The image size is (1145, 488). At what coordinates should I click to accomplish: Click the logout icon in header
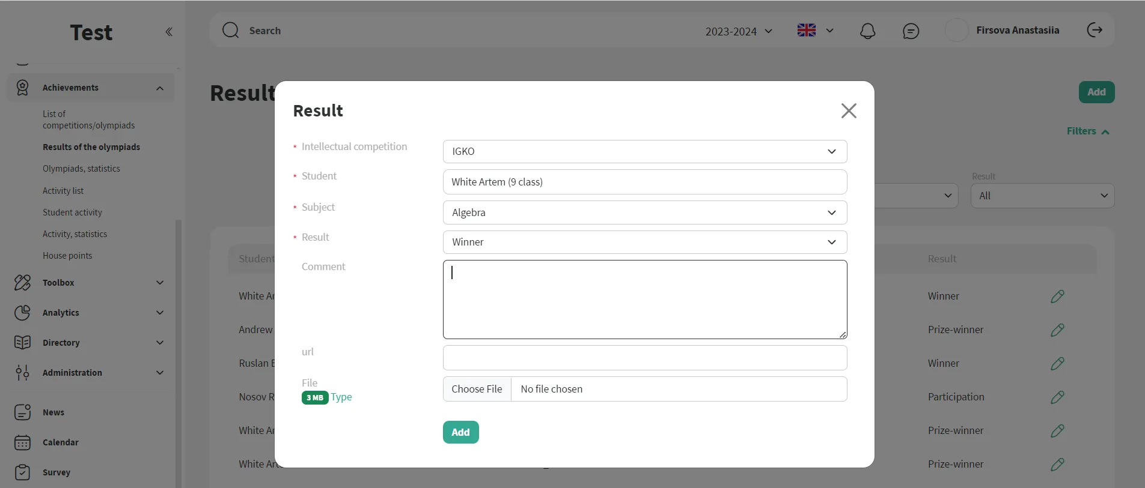(1095, 30)
